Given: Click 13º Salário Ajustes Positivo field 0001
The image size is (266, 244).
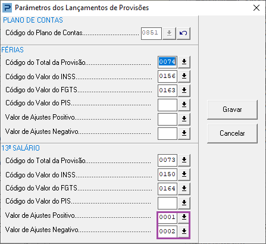Looking at the screenshot, I should (x=167, y=217).
